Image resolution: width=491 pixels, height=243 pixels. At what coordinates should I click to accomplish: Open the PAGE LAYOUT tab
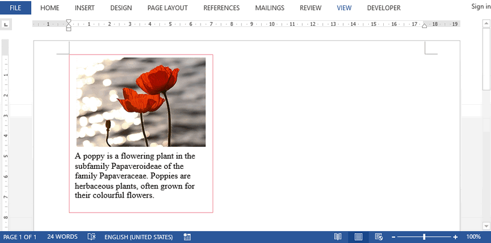pos(167,8)
